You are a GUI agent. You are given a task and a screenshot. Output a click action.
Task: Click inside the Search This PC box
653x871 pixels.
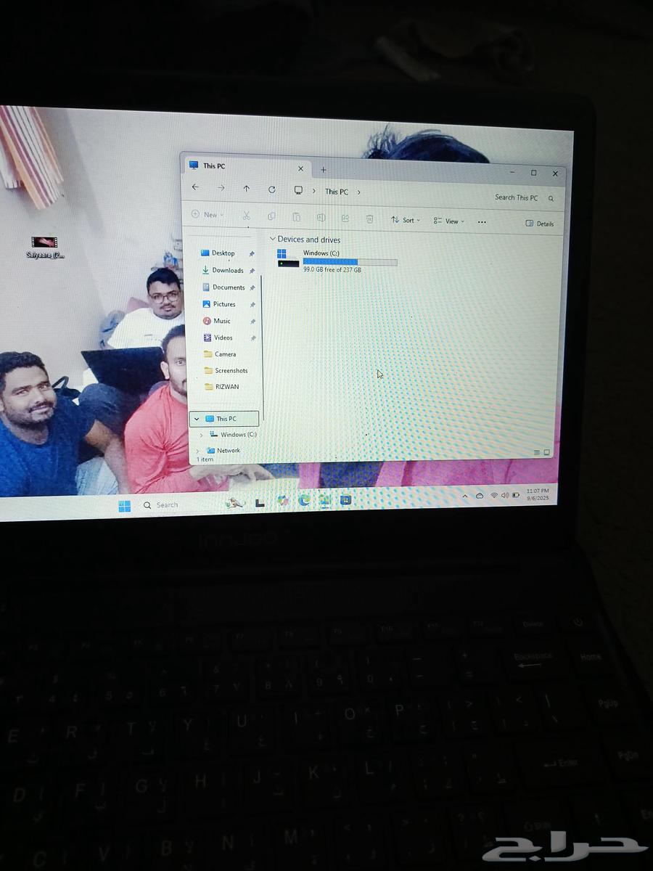tap(517, 197)
